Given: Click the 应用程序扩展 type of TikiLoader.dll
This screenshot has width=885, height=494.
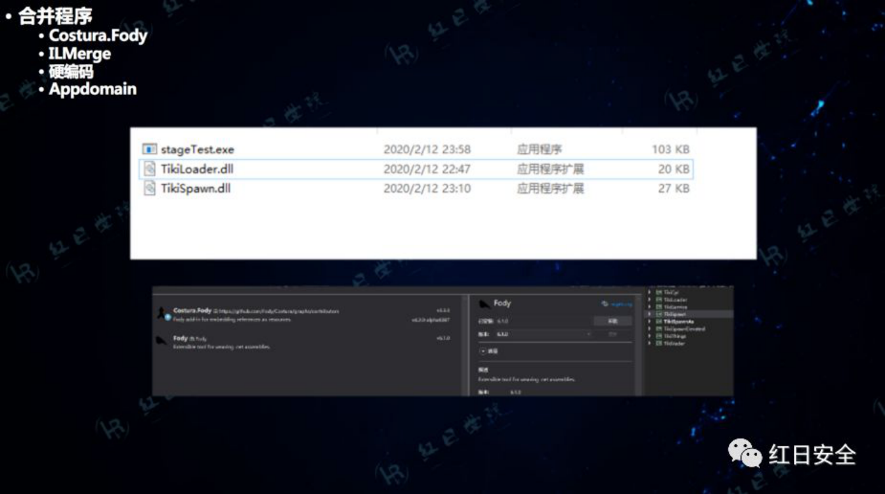Looking at the screenshot, I should 550,168.
